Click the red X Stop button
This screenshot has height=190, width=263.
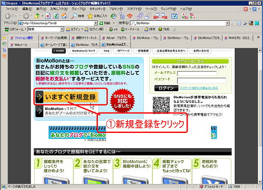tap(48, 16)
